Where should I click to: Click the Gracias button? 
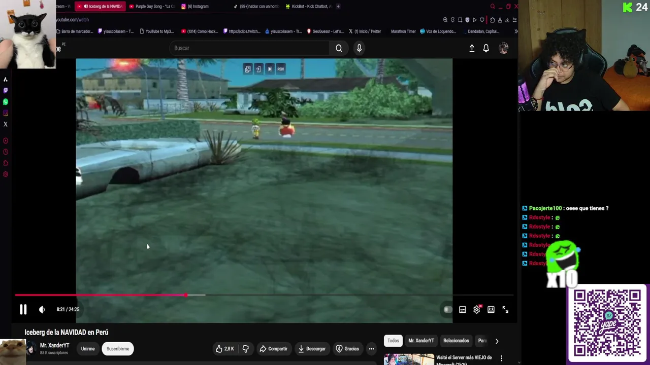[x=347, y=349]
